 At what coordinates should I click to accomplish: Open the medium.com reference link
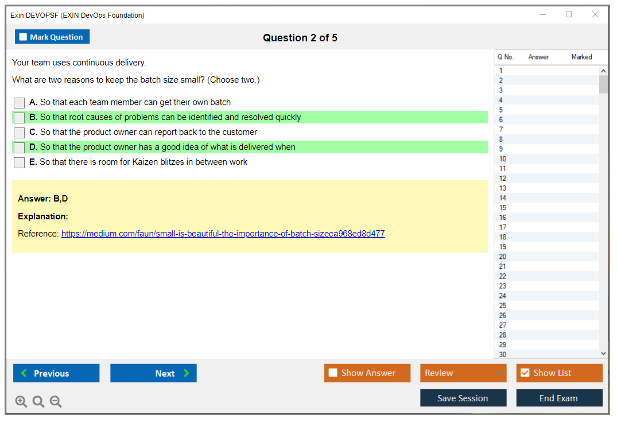pos(223,234)
